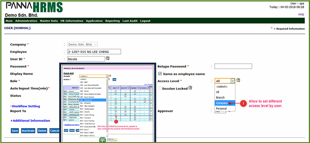Click the help icon beside EDIT column header
The image size is (310, 143).
118,87
